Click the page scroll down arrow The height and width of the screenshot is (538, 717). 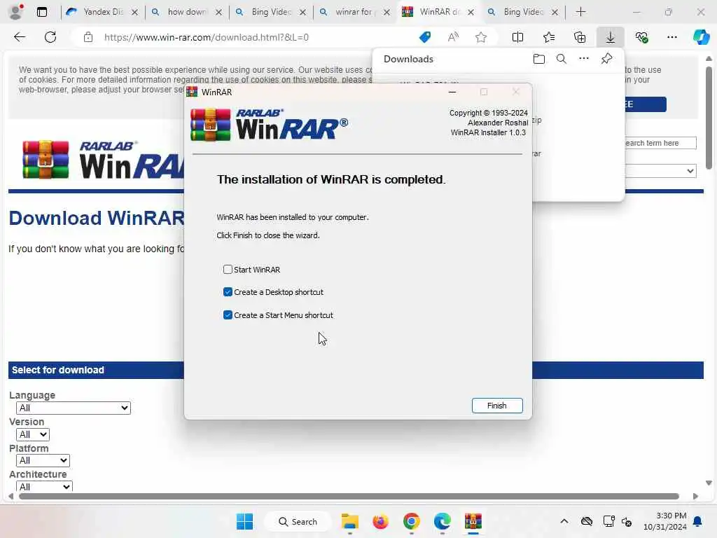(x=709, y=483)
